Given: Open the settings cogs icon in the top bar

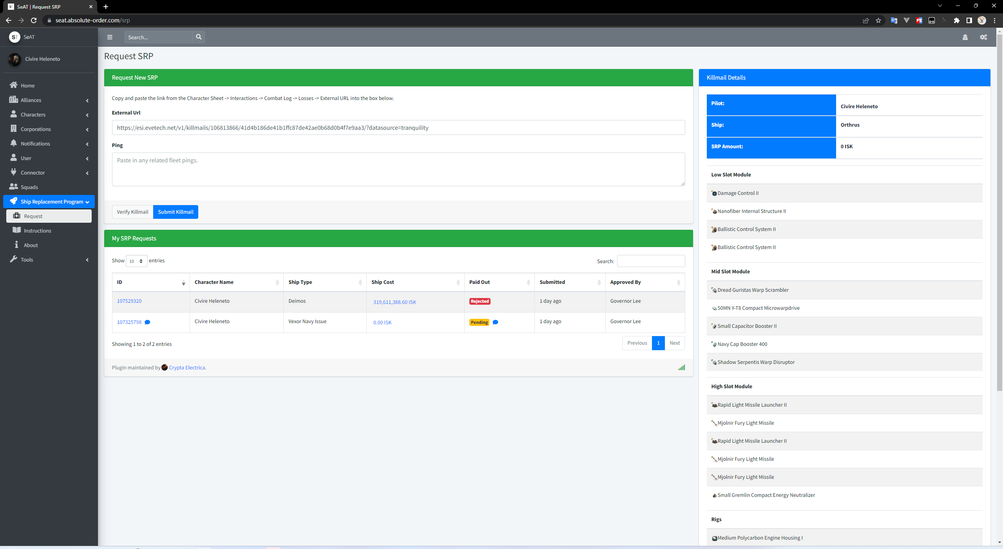Looking at the screenshot, I should click(x=983, y=37).
